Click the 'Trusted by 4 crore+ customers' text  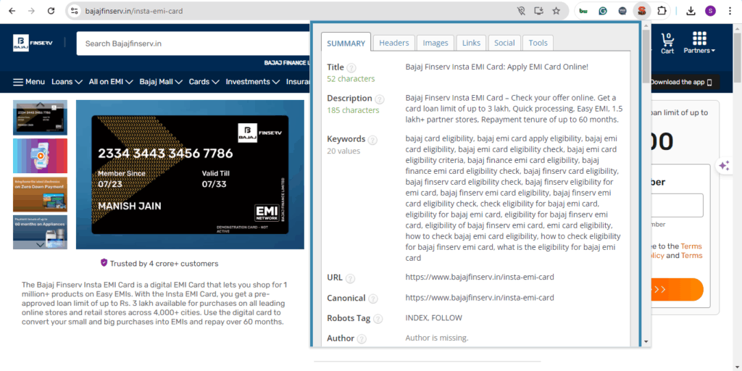click(164, 264)
